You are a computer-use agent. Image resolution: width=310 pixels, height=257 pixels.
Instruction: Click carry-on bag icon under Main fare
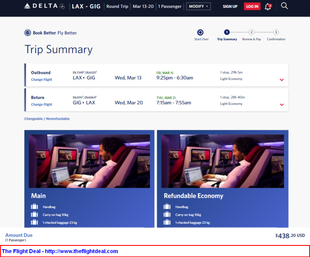pyautogui.click(x=34, y=214)
